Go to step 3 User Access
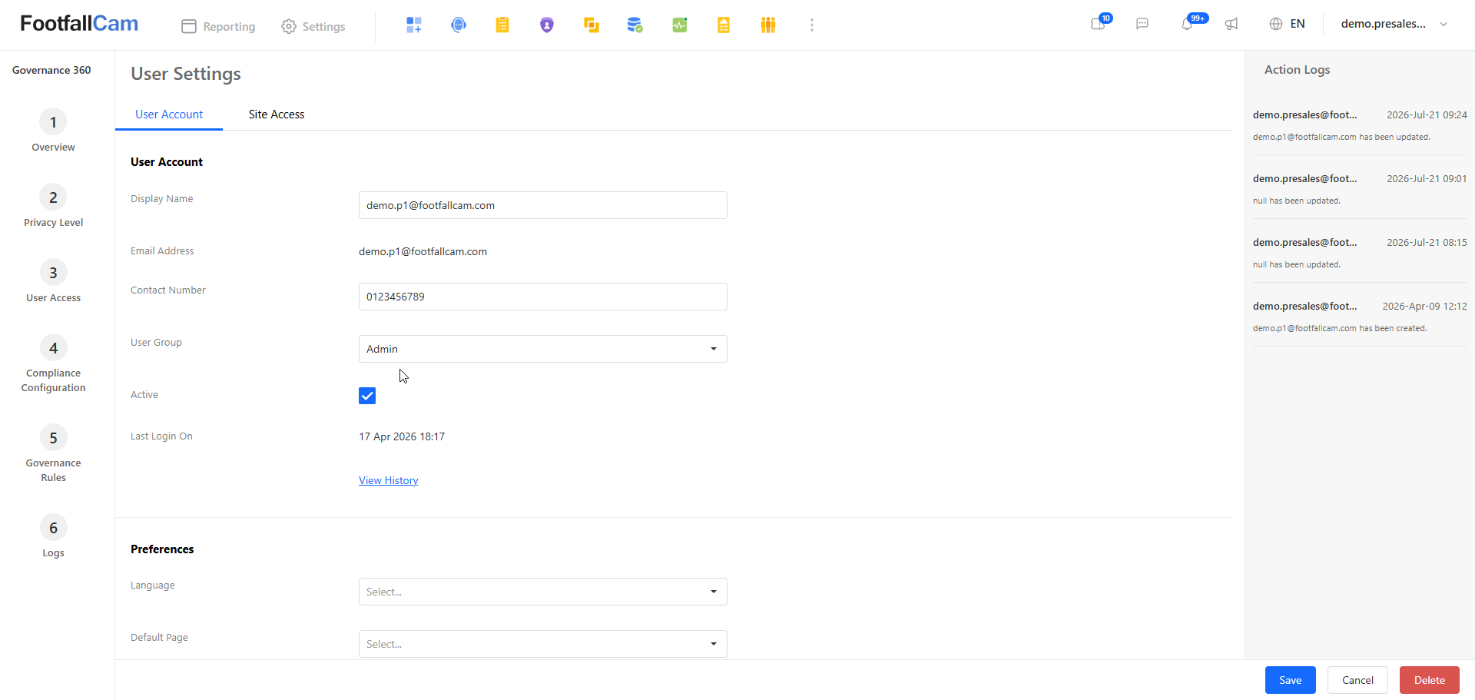This screenshot has width=1475, height=700. (x=53, y=281)
